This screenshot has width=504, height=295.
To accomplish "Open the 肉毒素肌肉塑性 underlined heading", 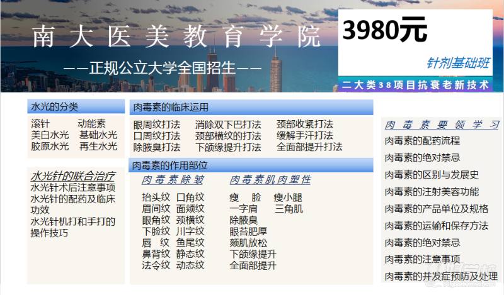I will click(x=270, y=179).
